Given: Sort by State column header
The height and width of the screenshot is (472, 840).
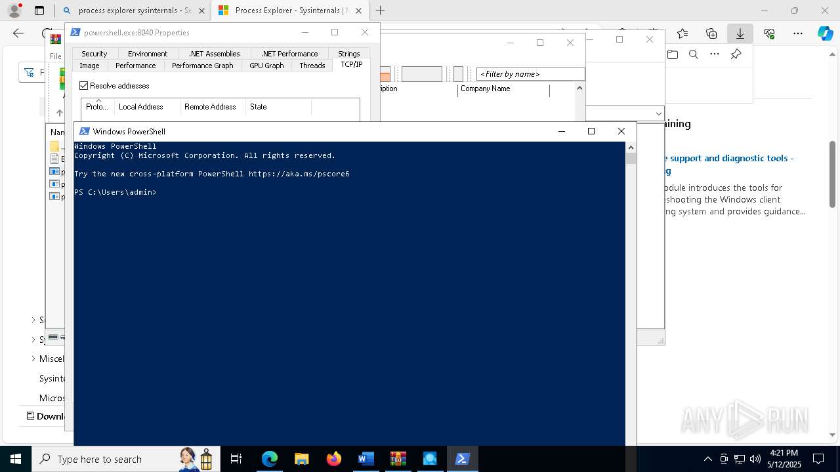Looking at the screenshot, I should [278, 107].
